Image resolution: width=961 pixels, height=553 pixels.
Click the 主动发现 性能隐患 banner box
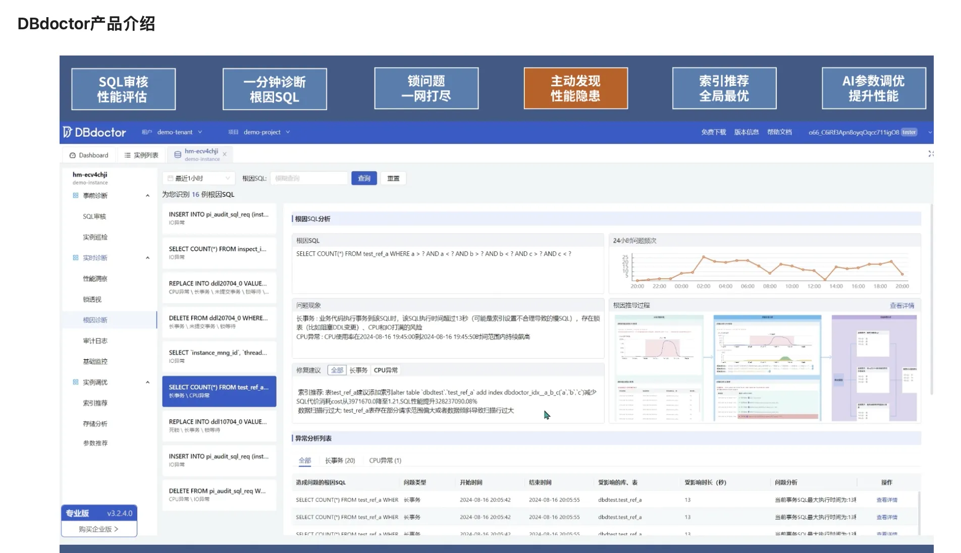coord(576,88)
